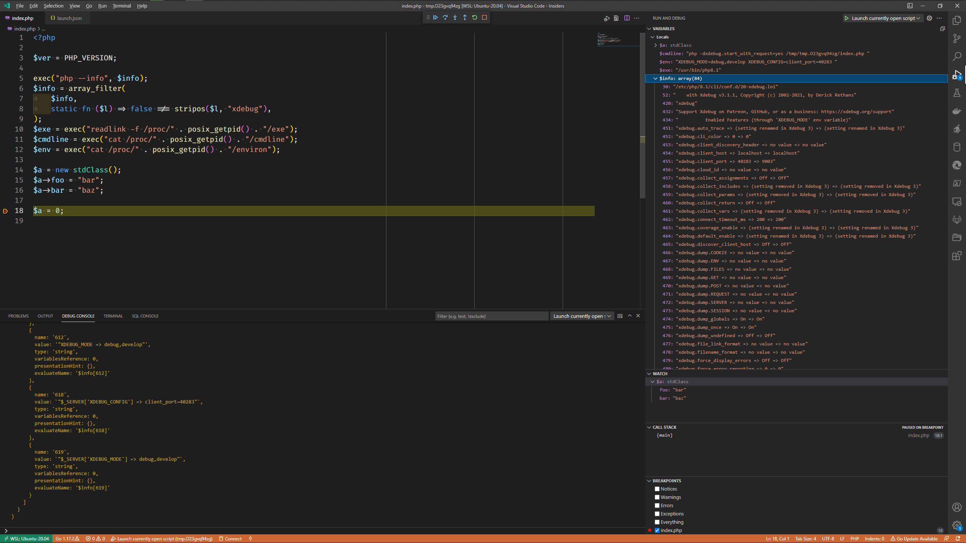The image size is (966, 543).
Task: Click Go Update Available in status bar
Action: click(914, 538)
